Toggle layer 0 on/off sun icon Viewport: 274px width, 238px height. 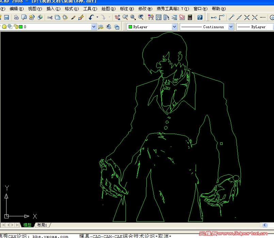(x=4, y=27)
